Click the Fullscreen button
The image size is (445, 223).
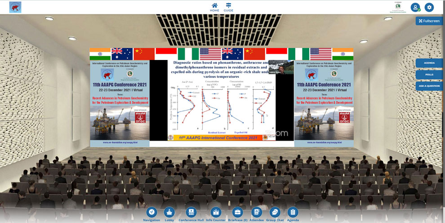[x=429, y=21]
